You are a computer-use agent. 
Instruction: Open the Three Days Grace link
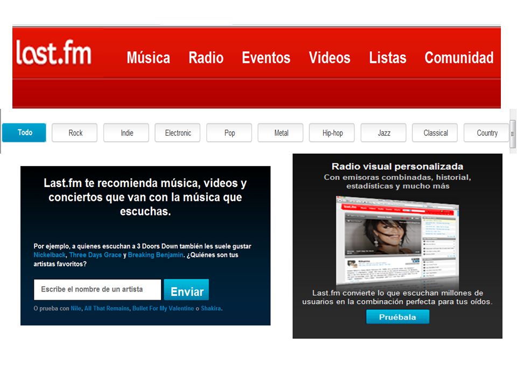(x=95, y=255)
